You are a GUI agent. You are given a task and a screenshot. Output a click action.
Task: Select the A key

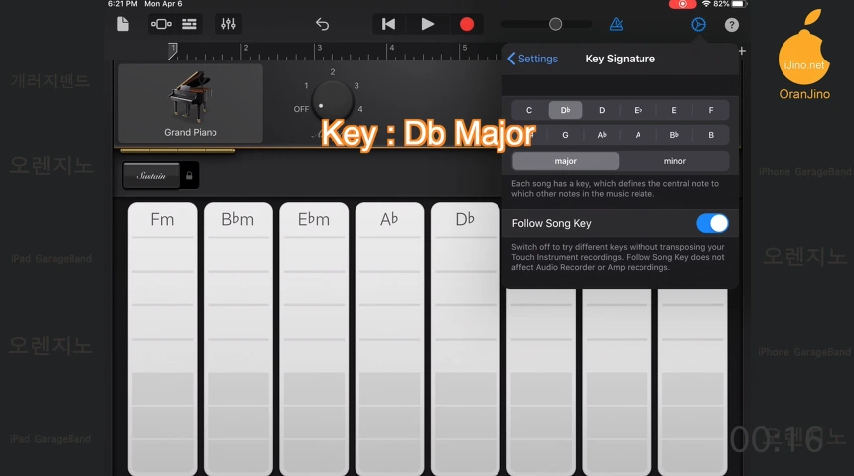[638, 135]
